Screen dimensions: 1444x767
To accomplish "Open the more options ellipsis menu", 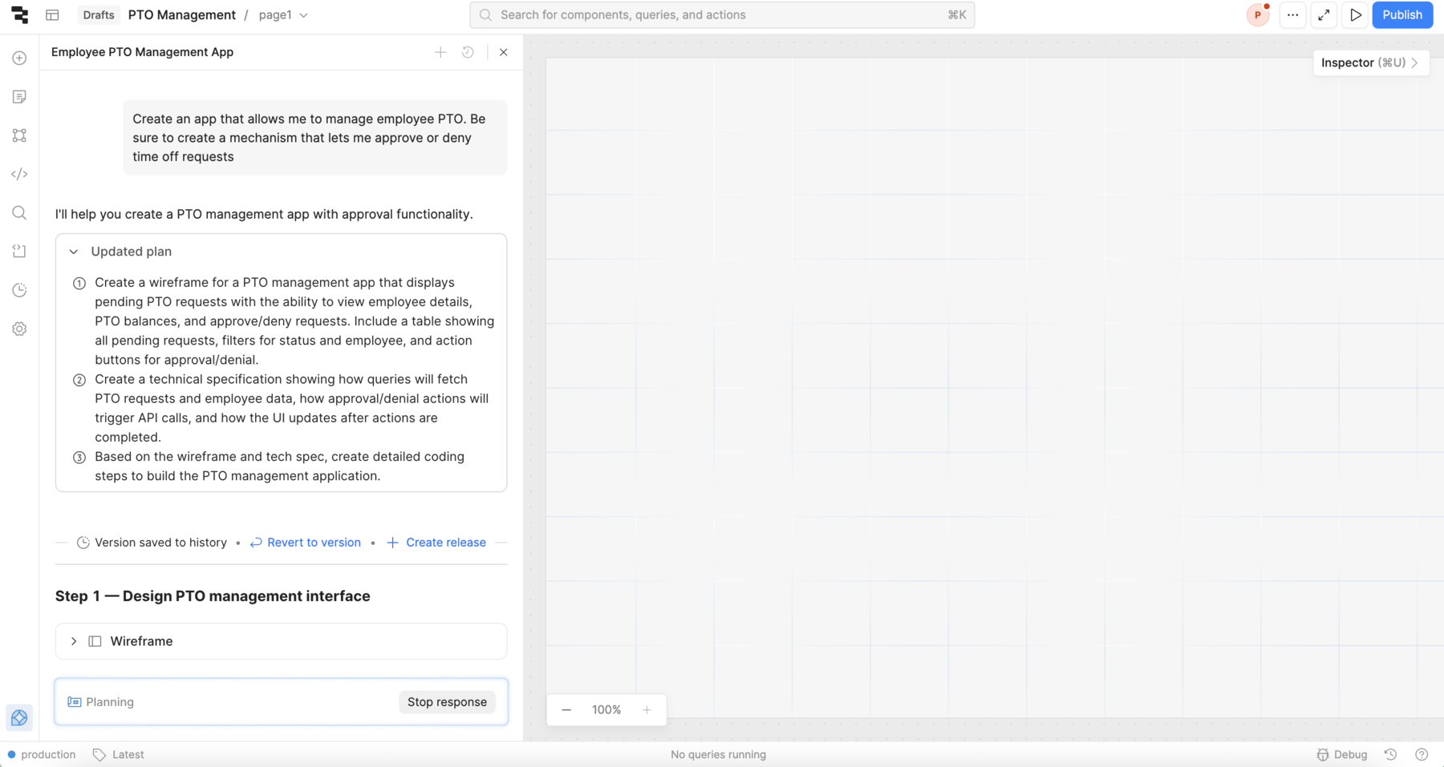I will click(x=1292, y=15).
